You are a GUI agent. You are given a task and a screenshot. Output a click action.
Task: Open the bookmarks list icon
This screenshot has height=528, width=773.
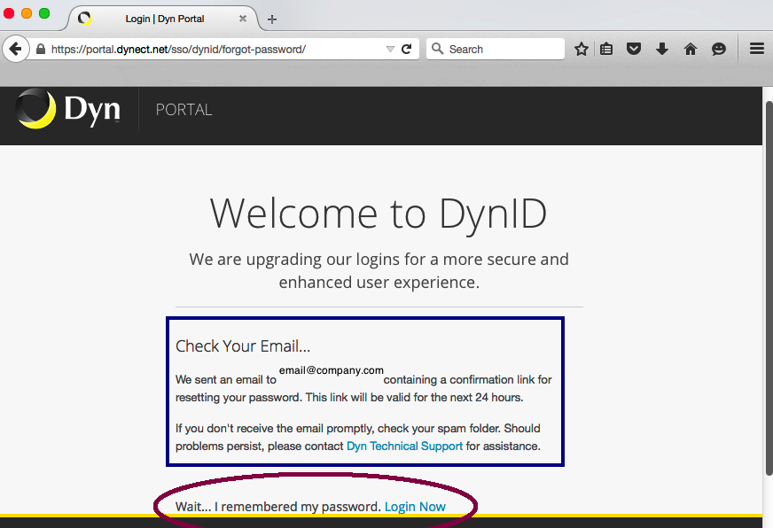point(606,49)
